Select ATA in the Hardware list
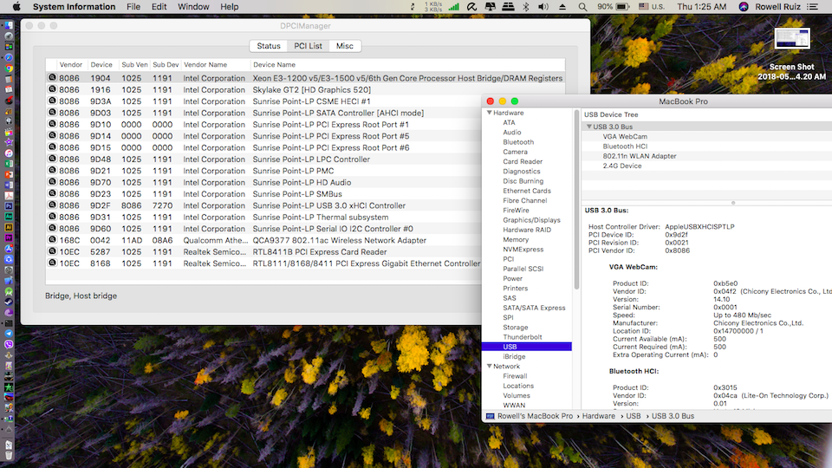The height and width of the screenshot is (468, 832). 509,122
